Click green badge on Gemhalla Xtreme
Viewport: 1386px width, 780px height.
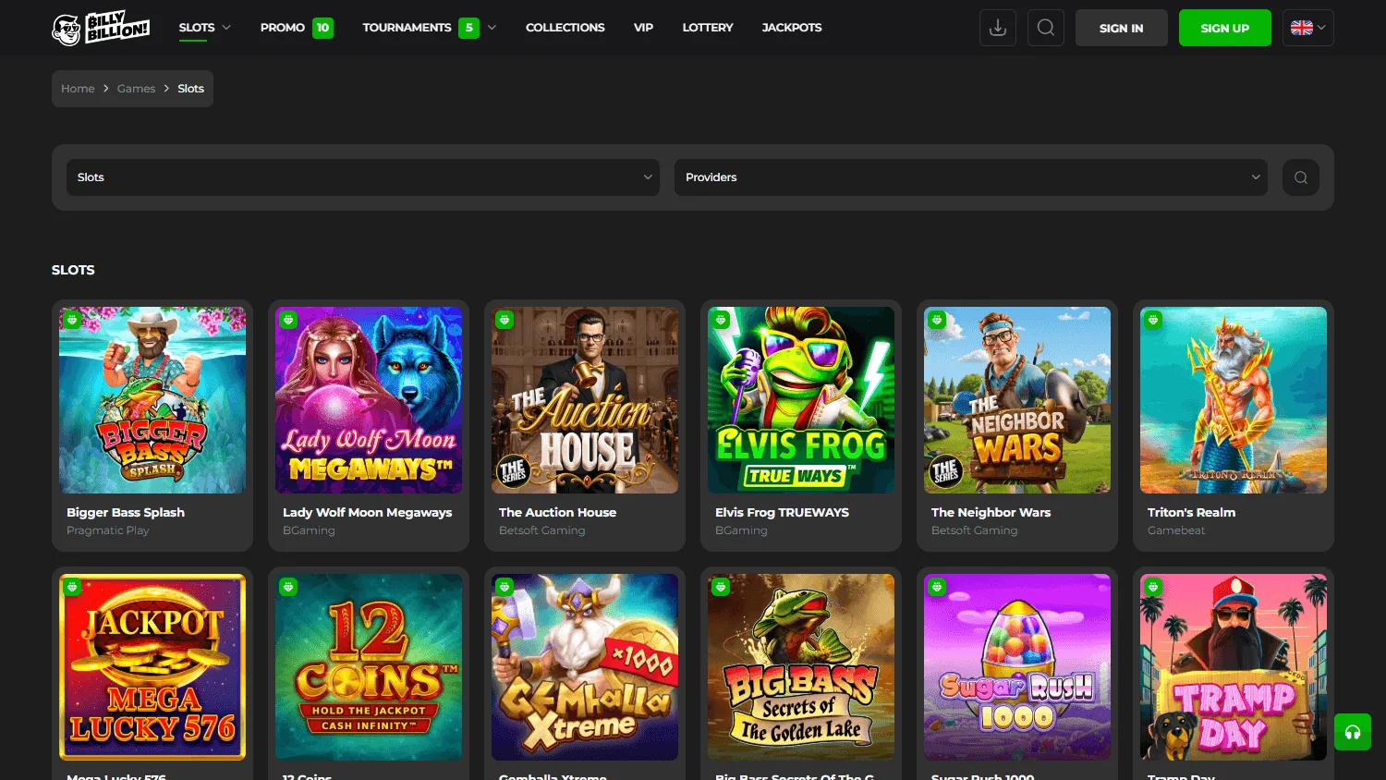(505, 587)
